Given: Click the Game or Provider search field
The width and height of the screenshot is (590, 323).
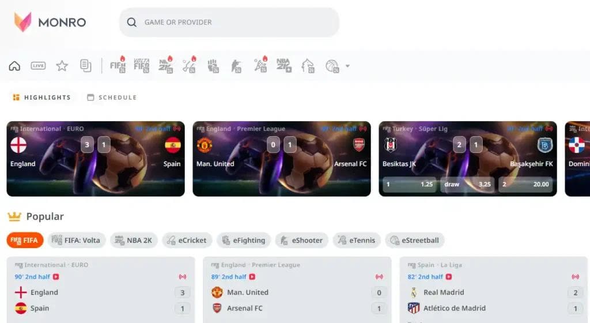Looking at the screenshot, I should 229,22.
